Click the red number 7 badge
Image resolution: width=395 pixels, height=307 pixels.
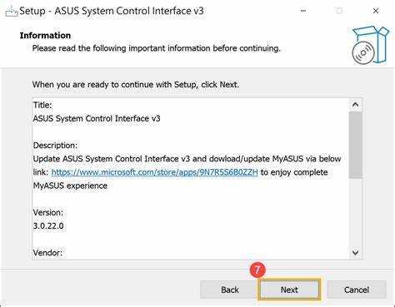[257, 270]
